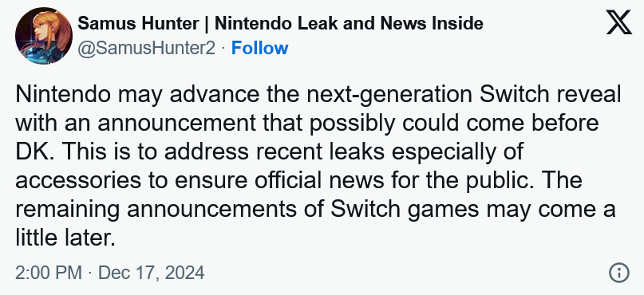Click the tweet line starting 'Nintendo may advance'
Viewport: 644px width, 295px height.
click(318, 94)
